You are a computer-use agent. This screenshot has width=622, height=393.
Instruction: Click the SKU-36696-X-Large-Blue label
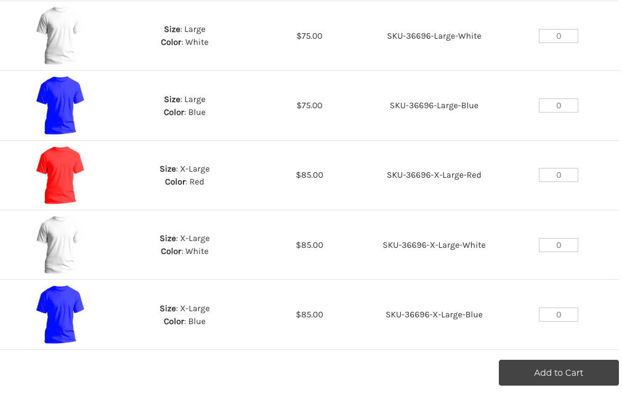pos(434,314)
